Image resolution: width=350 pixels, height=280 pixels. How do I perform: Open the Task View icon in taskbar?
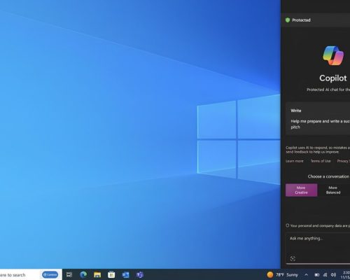69,274
